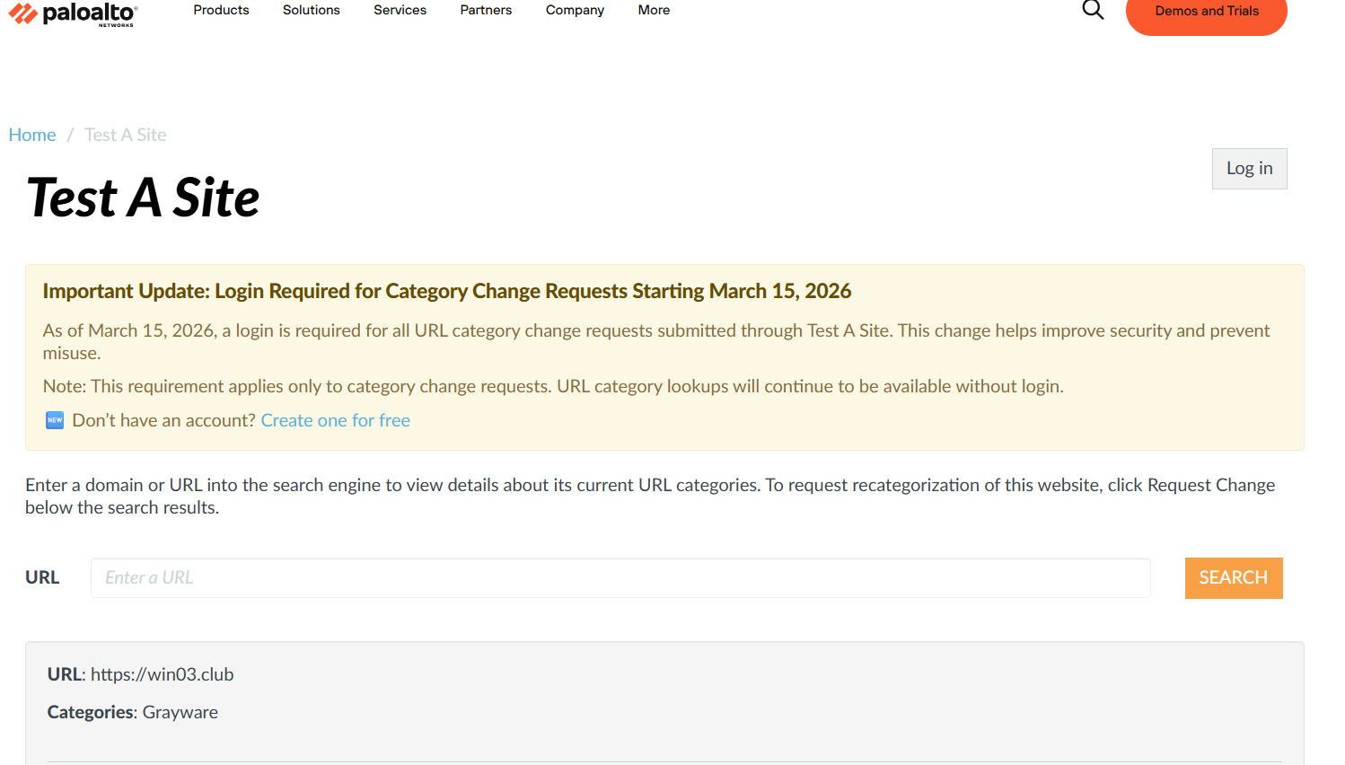Go to Home breadcrumb link
This screenshot has height=765, width=1345.
[32, 135]
